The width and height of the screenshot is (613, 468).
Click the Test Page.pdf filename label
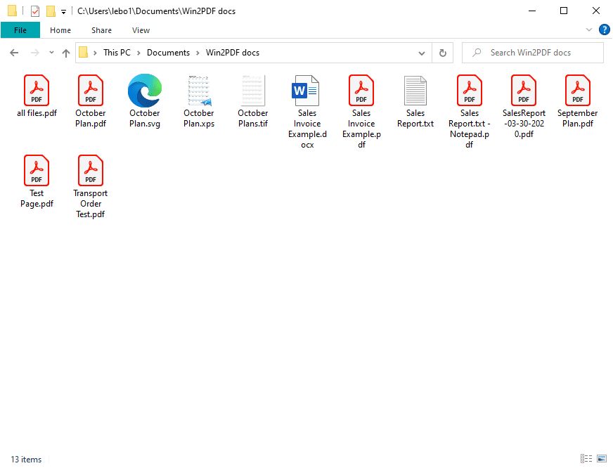pyautogui.click(x=37, y=198)
